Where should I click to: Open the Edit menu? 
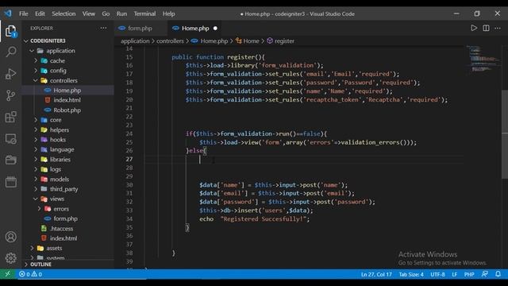(x=40, y=14)
